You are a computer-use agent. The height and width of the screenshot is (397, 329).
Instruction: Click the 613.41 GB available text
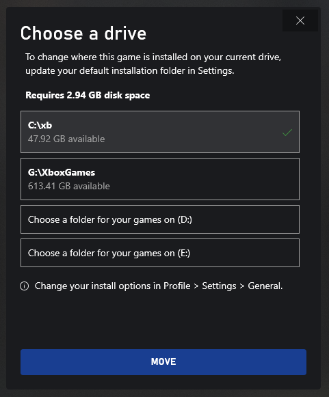click(69, 187)
